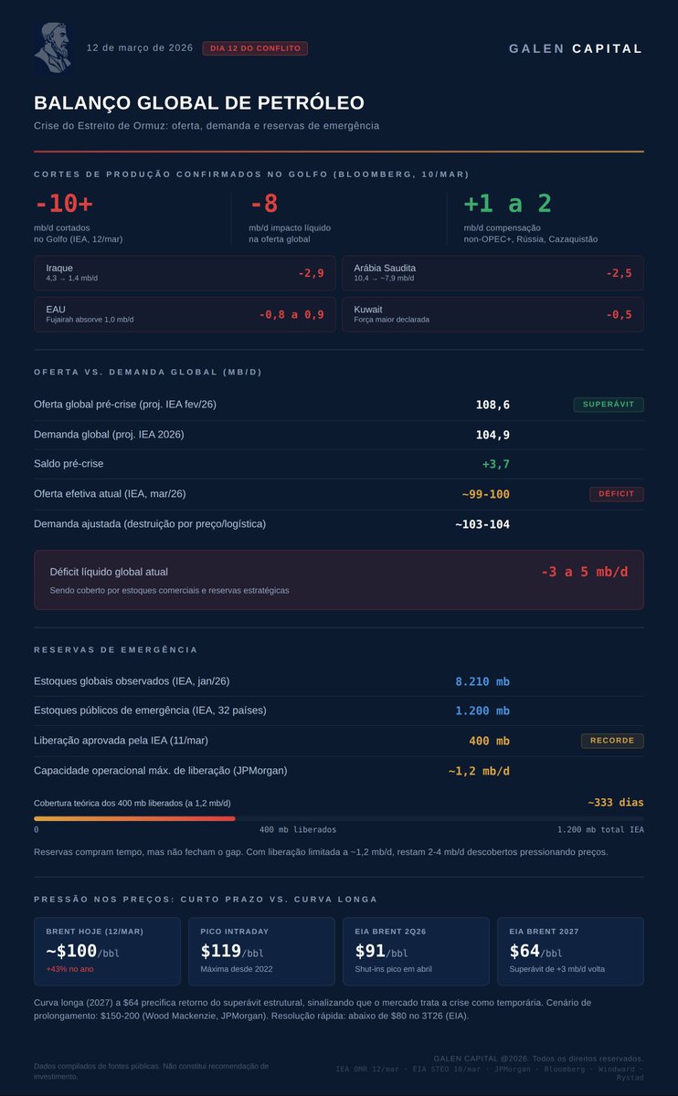Click the value '104,9' global demand
678x1096 pixels.
(493, 435)
